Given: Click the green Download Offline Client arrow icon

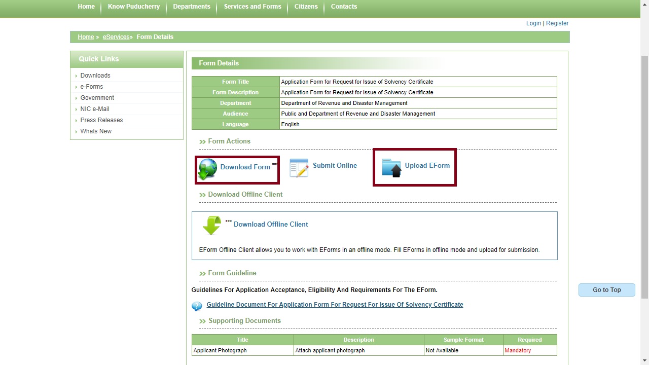Looking at the screenshot, I should click(x=211, y=225).
